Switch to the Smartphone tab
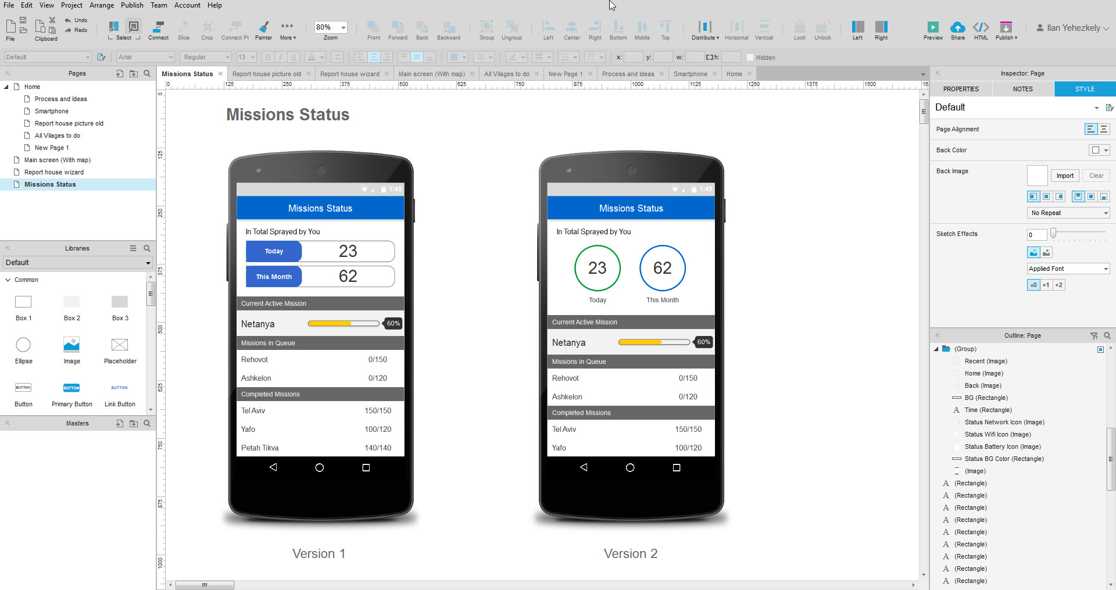This screenshot has height=590, width=1116. coord(690,74)
